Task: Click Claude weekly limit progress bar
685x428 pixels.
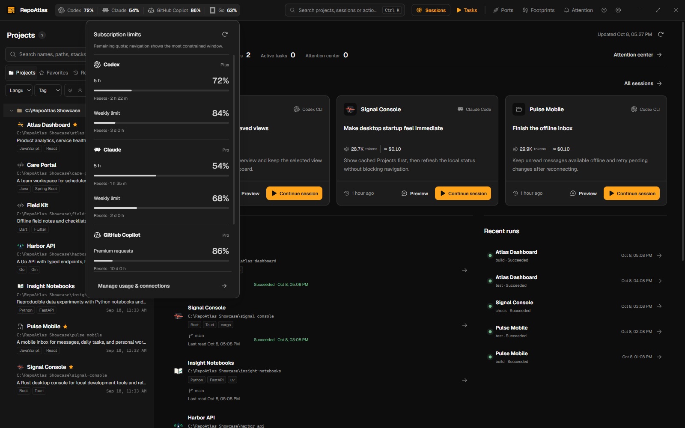Action: 161,208
